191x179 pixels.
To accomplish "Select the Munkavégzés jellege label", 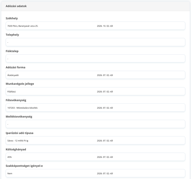I will click(20, 84).
